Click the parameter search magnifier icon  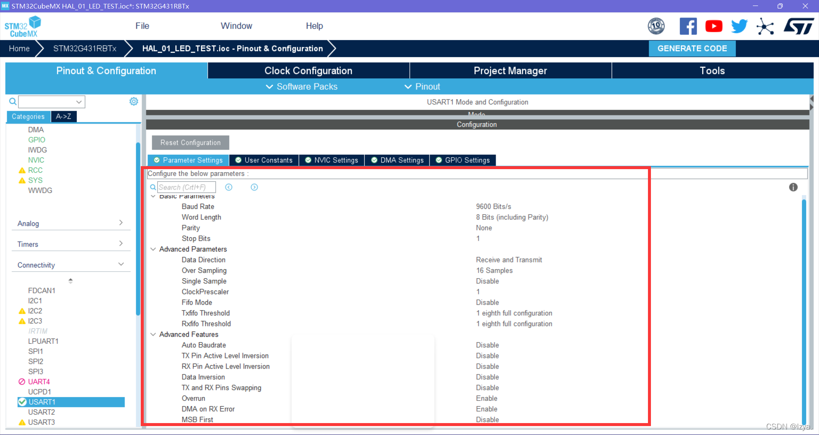click(x=153, y=187)
